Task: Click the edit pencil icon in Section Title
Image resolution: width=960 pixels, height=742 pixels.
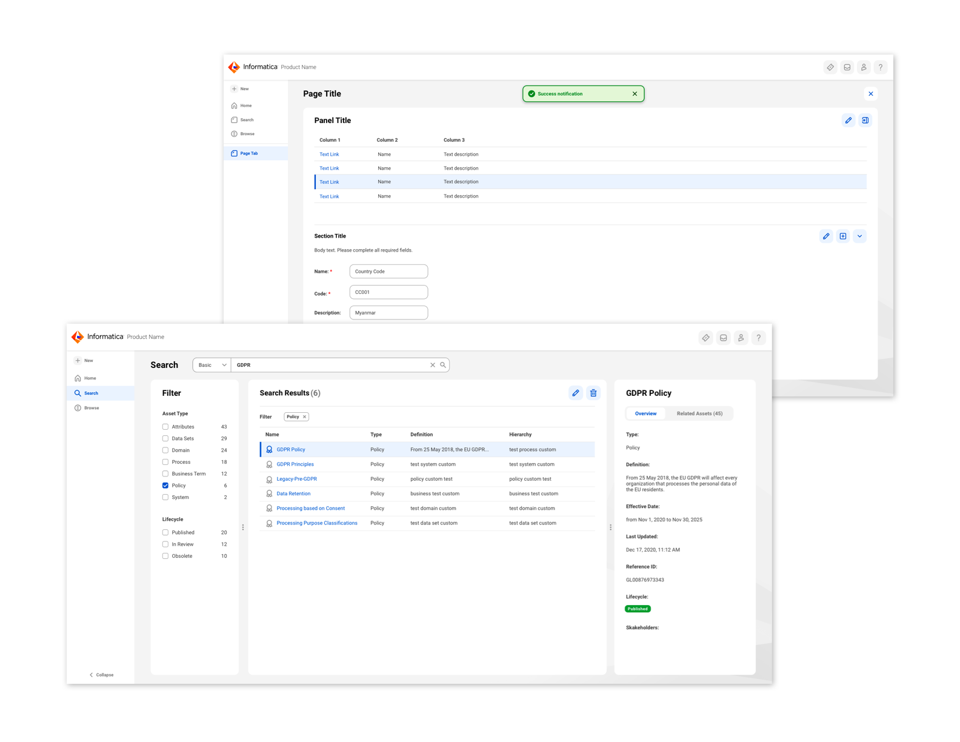Action: [826, 236]
